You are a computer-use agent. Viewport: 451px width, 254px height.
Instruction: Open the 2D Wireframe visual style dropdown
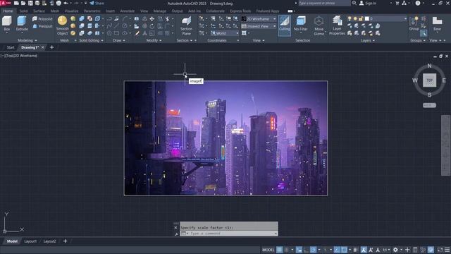[x=259, y=19]
